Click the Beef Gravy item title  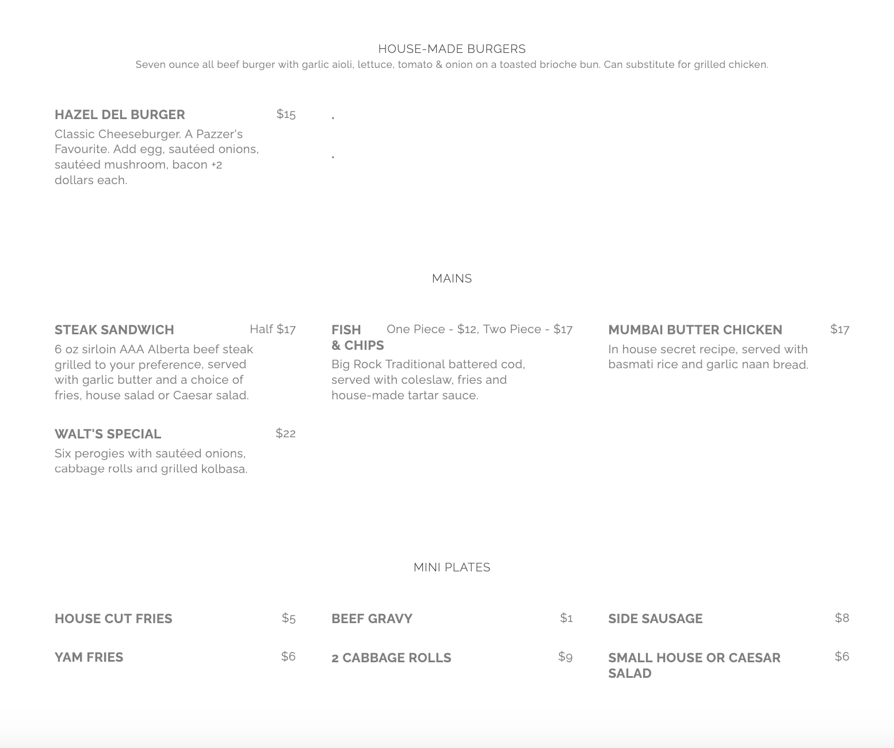tap(372, 619)
